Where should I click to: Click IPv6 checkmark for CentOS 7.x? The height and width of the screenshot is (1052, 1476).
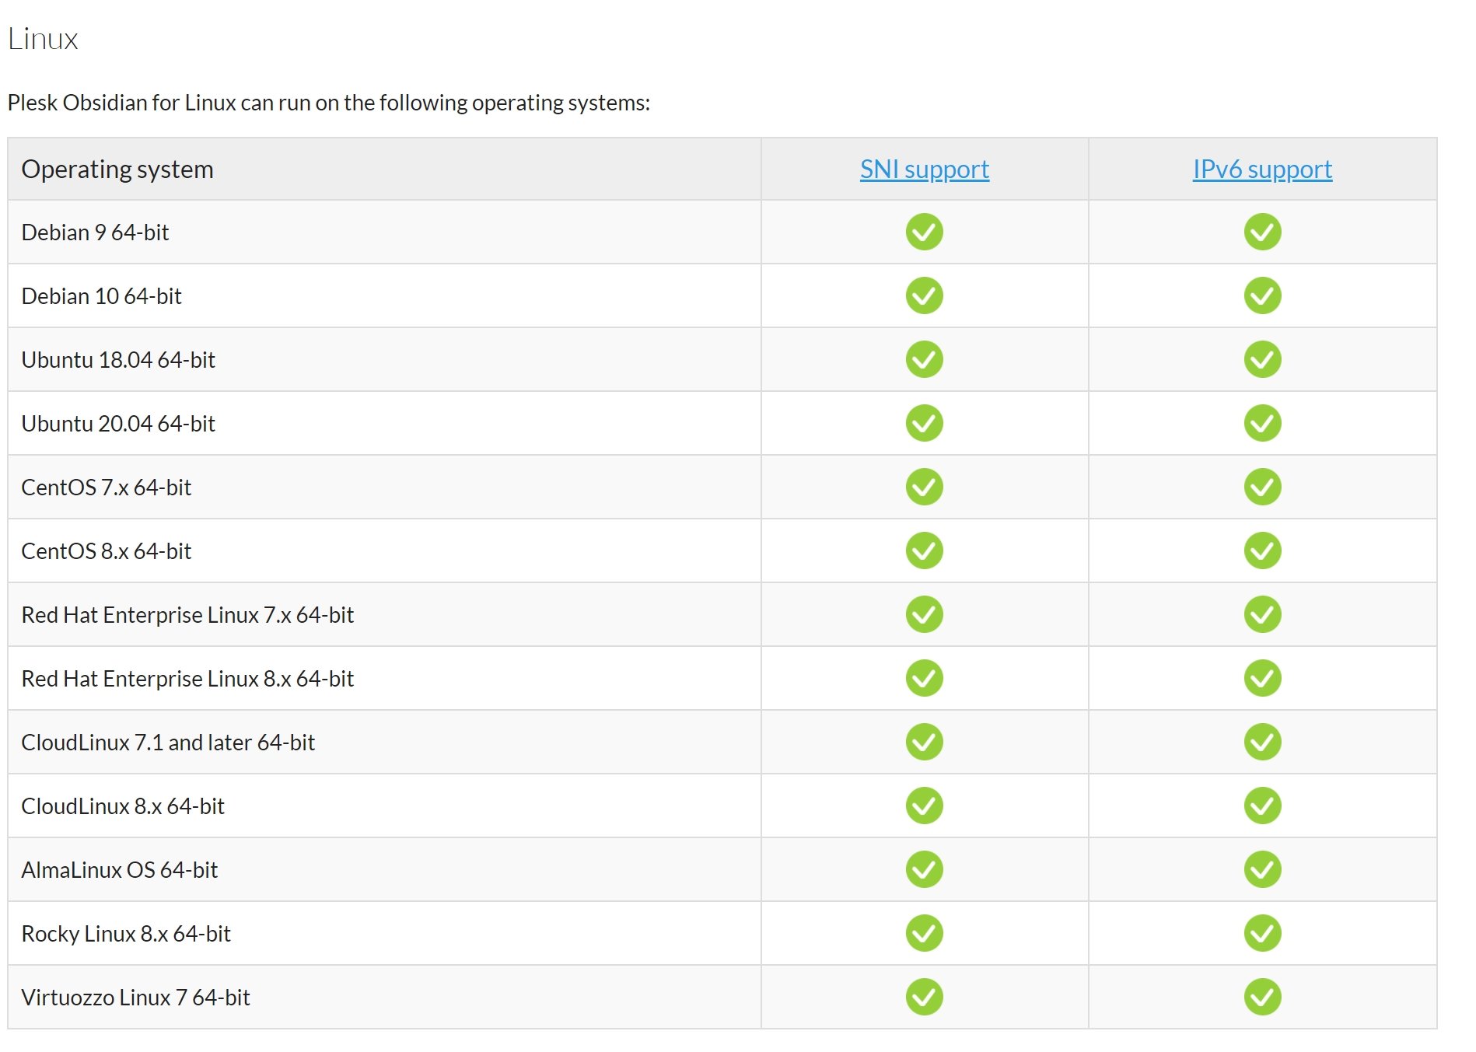(x=1262, y=487)
